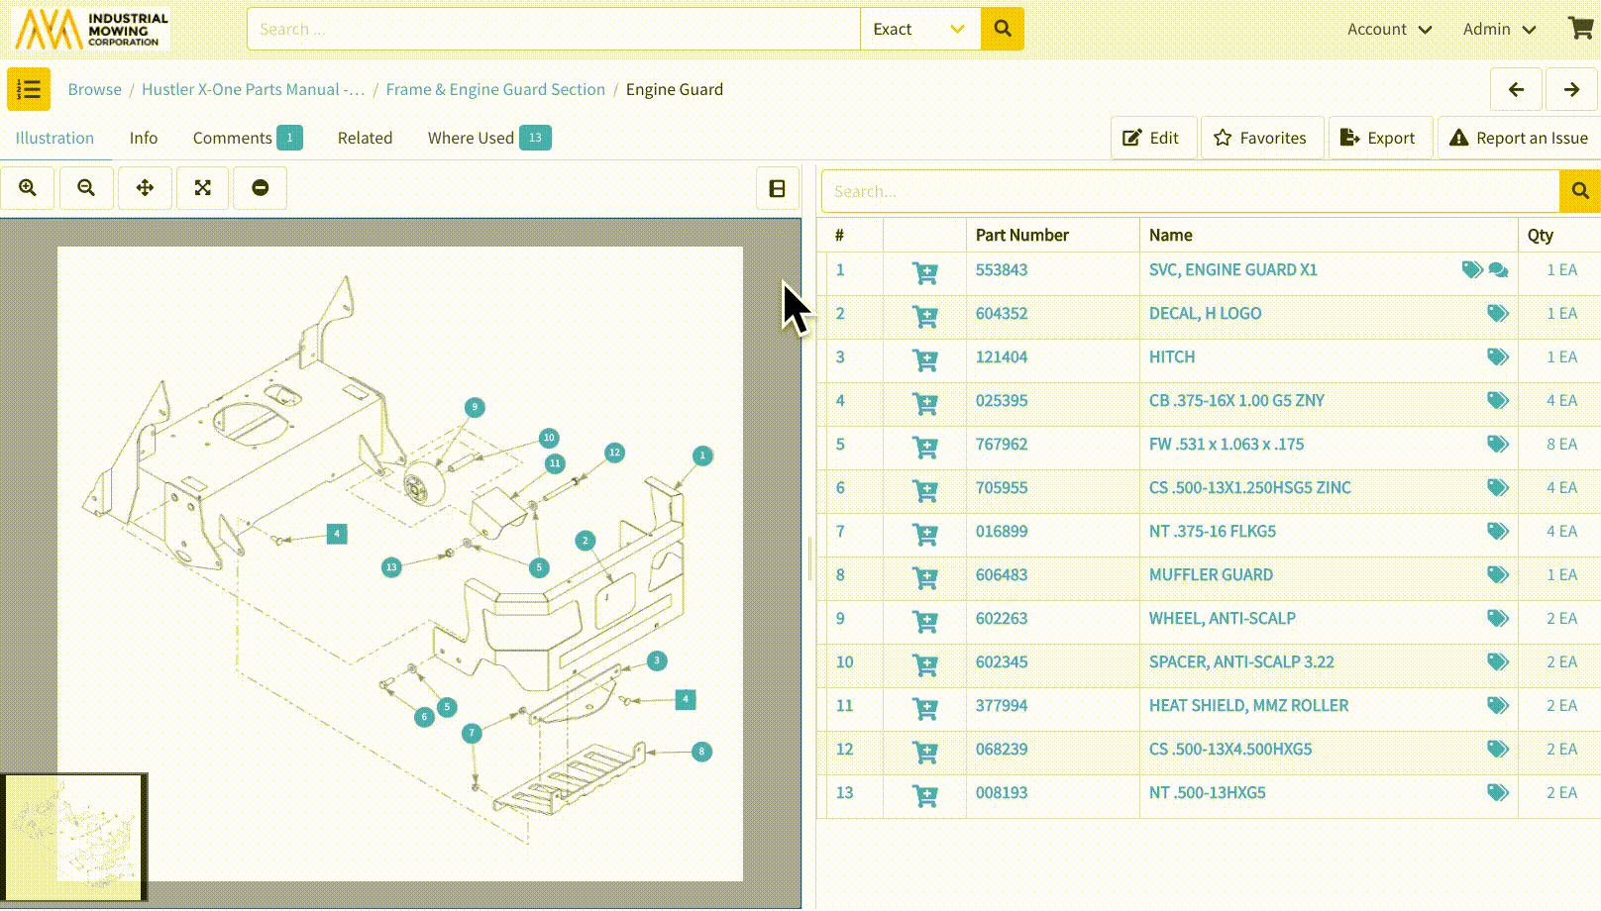Screen dimensions: 1601x911
Task: Go to the next page arrow
Action: 1571,90
